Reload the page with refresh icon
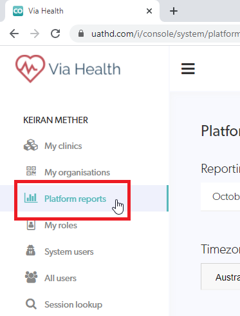 pyautogui.click(x=55, y=34)
